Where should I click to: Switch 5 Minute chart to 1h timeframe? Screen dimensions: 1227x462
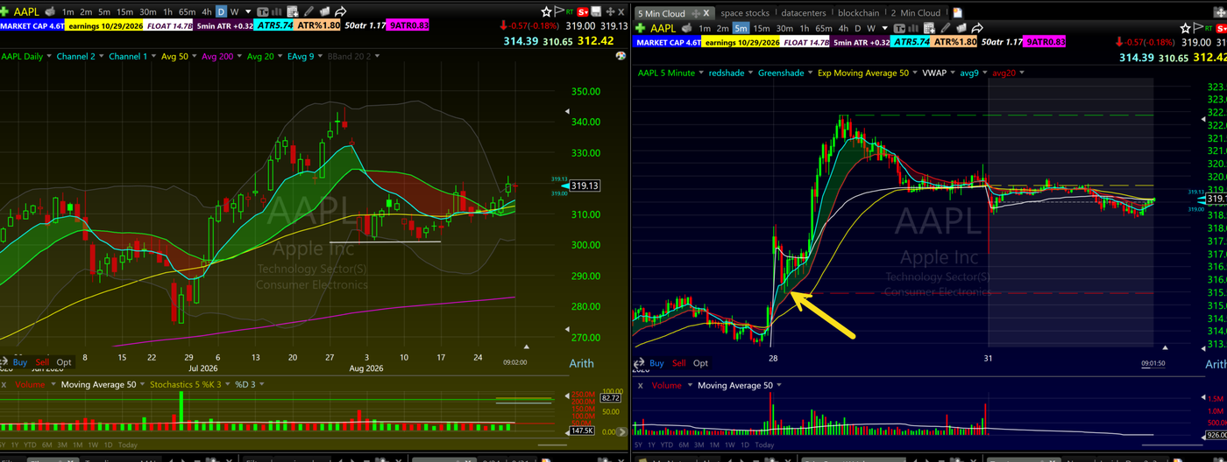coord(805,29)
